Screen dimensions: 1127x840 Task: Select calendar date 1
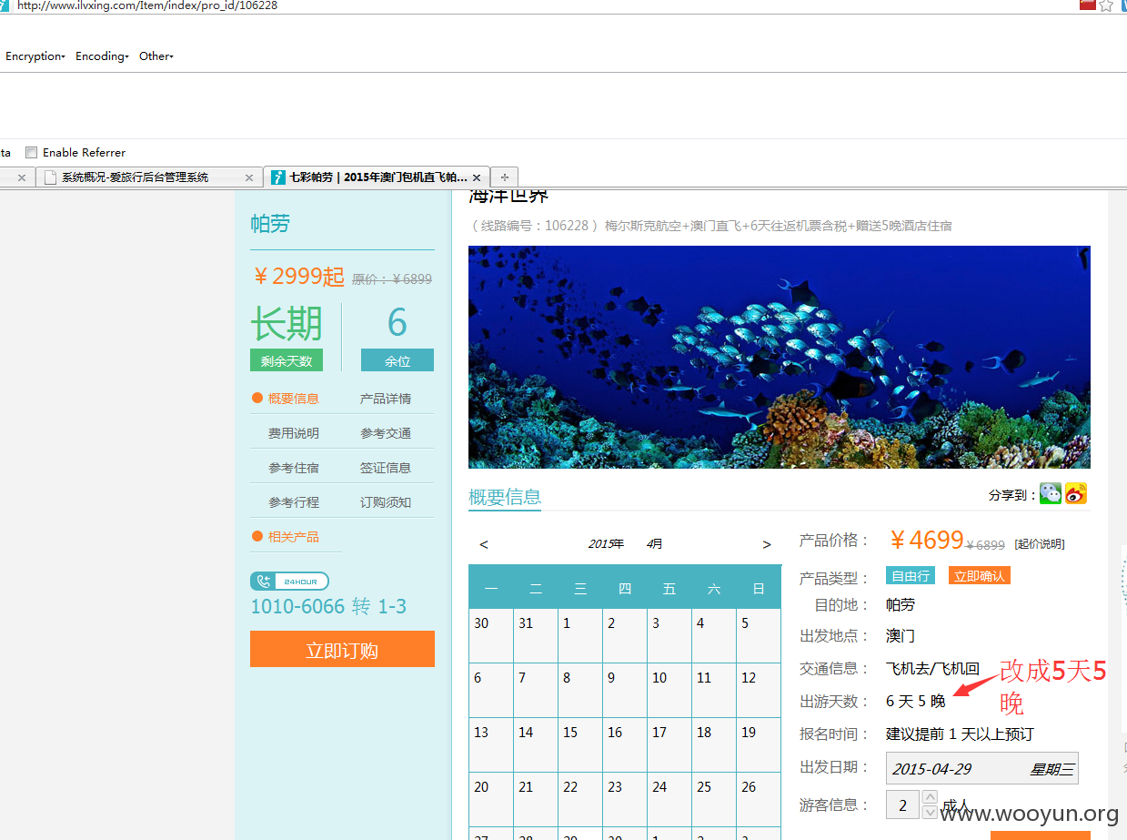580,635
